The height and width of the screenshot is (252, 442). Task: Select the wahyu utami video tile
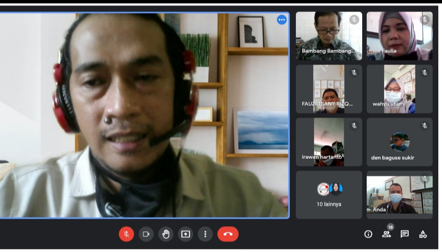399,89
